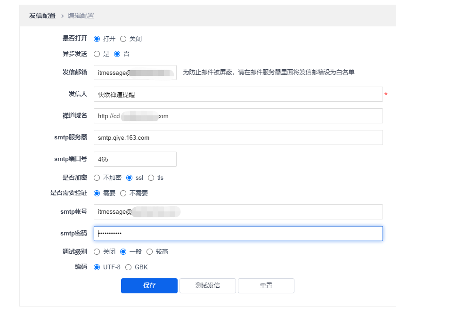Click the 发信人 input field
473x315 pixels.
pos(238,94)
